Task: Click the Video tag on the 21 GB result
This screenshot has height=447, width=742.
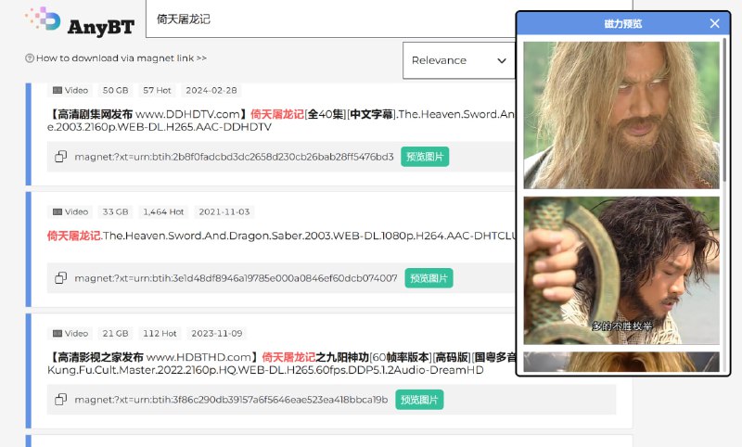Action: pos(70,334)
